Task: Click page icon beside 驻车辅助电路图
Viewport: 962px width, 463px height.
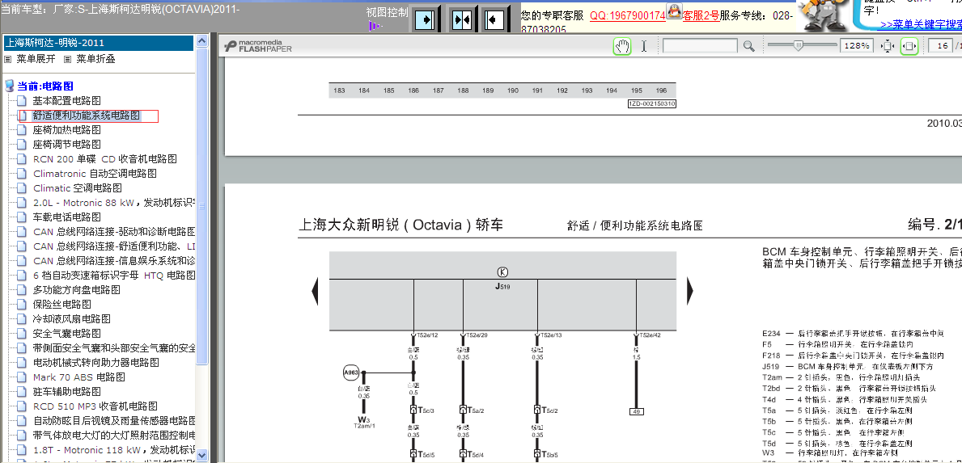Action: point(22,392)
